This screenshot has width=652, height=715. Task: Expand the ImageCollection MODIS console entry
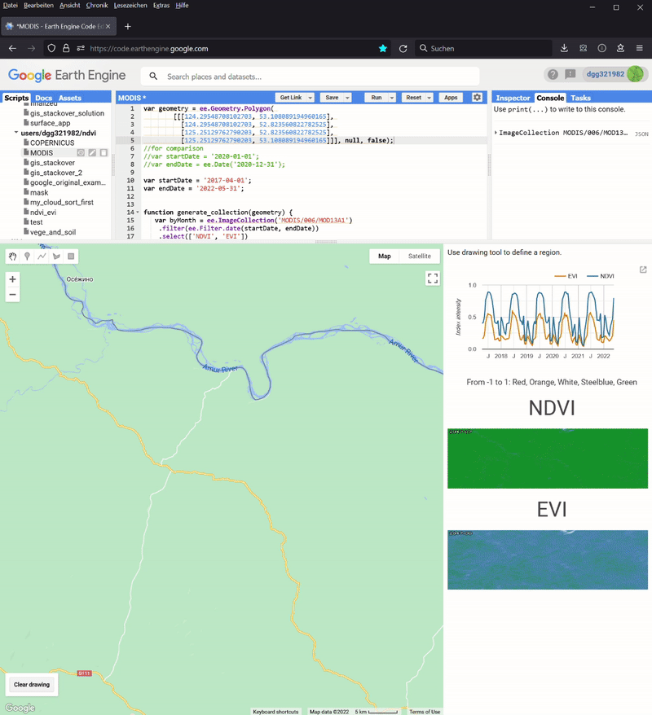(496, 133)
